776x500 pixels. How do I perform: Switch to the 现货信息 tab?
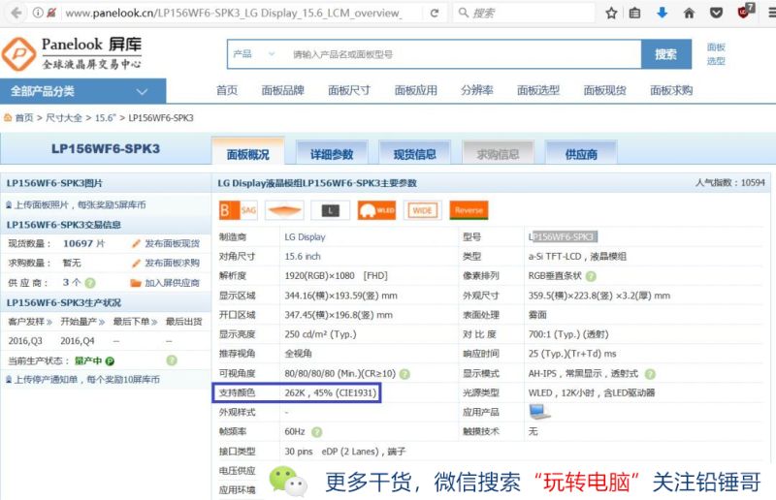click(415, 153)
